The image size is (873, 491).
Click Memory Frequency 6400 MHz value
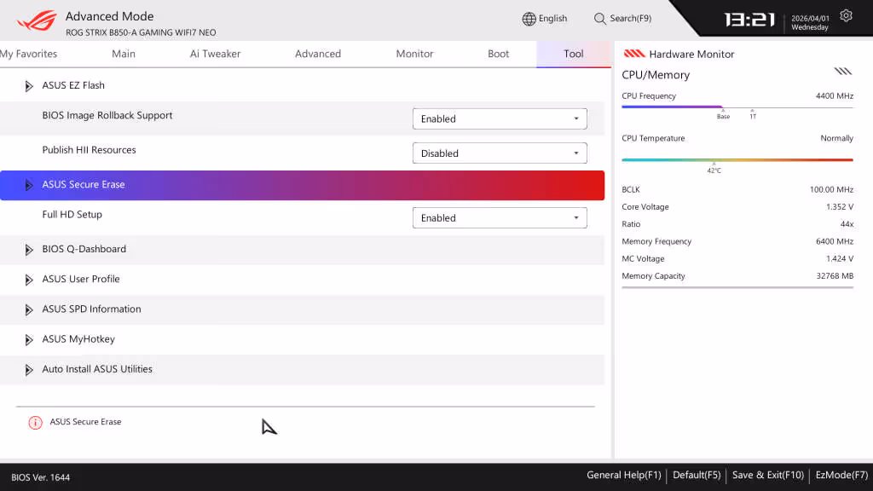click(x=834, y=241)
